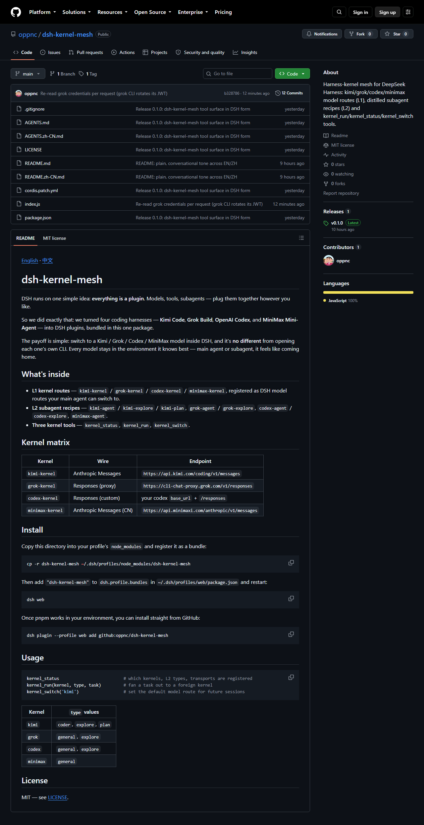Click the Sign up button
The width and height of the screenshot is (424, 825).
point(388,12)
